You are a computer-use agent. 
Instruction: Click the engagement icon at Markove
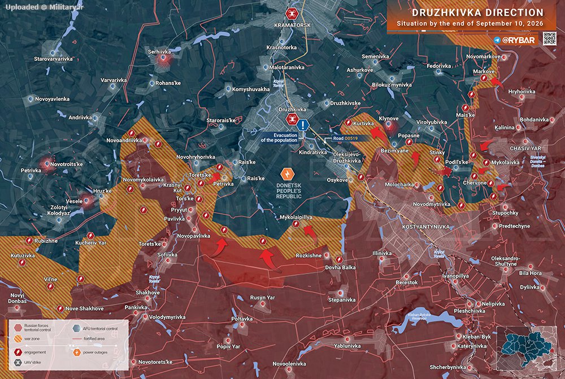tap(484, 78)
